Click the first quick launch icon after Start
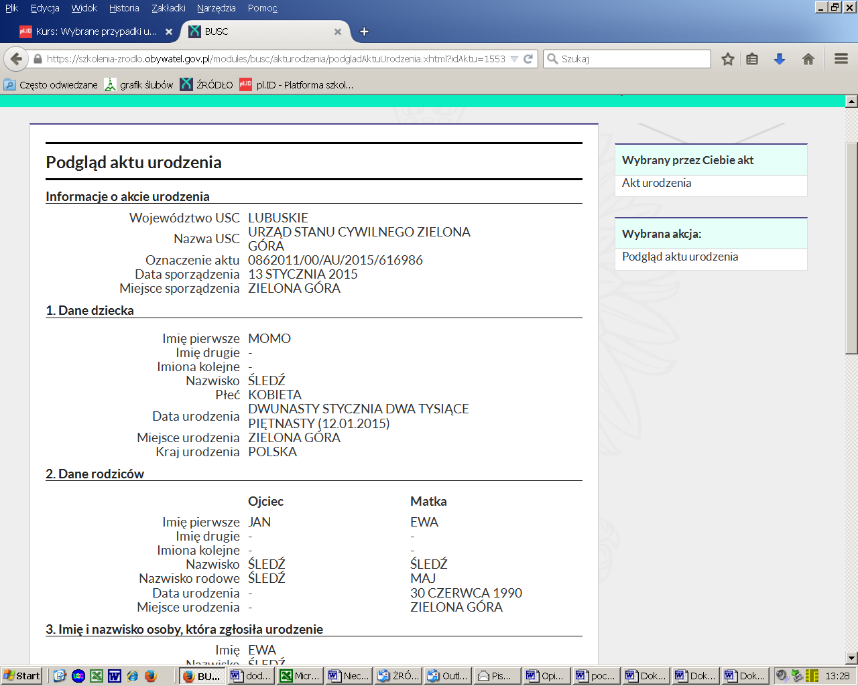858x686 pixels. tap(60, 676)
